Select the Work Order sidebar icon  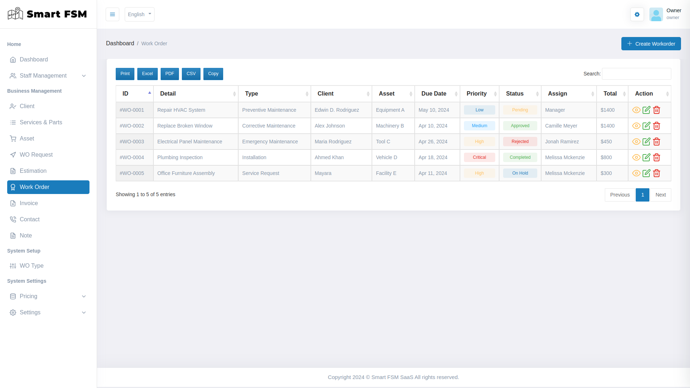pyautogui.click(x=13, y=187)
